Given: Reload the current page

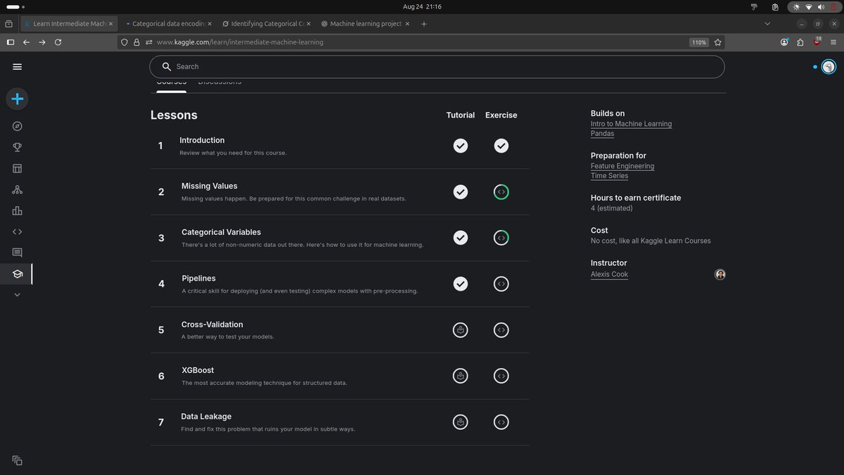Looking at the screenshot, I should click(x=58, y=42).
